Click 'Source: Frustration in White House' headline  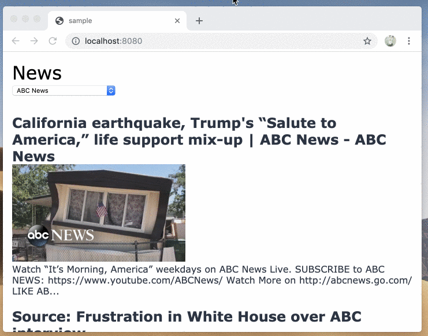[x=187, y=321]
